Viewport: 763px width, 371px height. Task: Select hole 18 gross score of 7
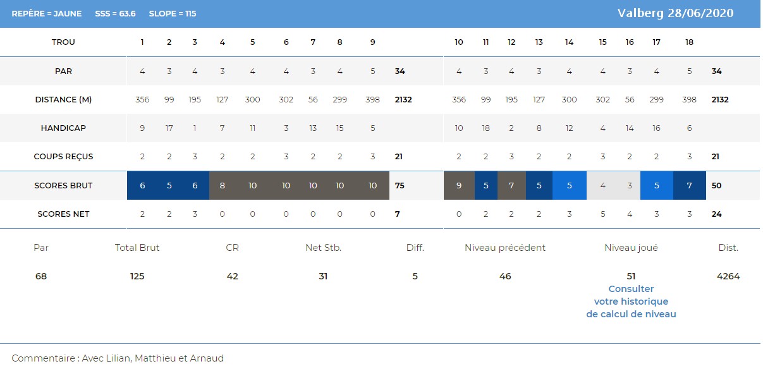690,185
